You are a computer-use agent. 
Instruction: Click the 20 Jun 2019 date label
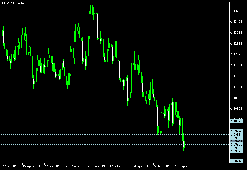tap(96, 166)
